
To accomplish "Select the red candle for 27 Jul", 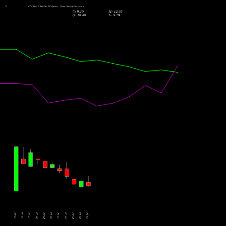I will (74, 182).
